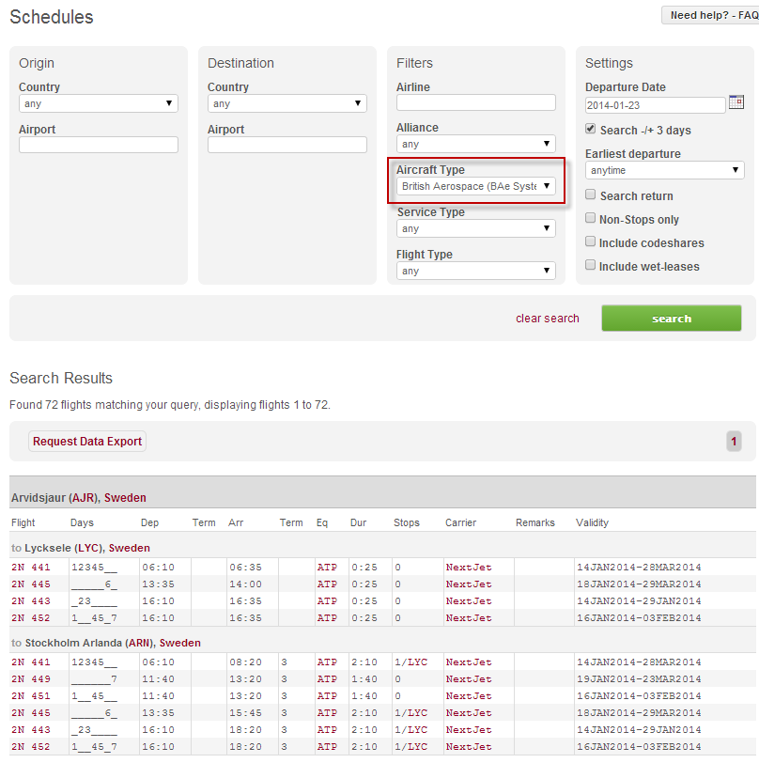This screenshot has width=759, height=763.
Task: Click the Origin Airport input field
Action: pyautogui.click(x=98, y=145)
